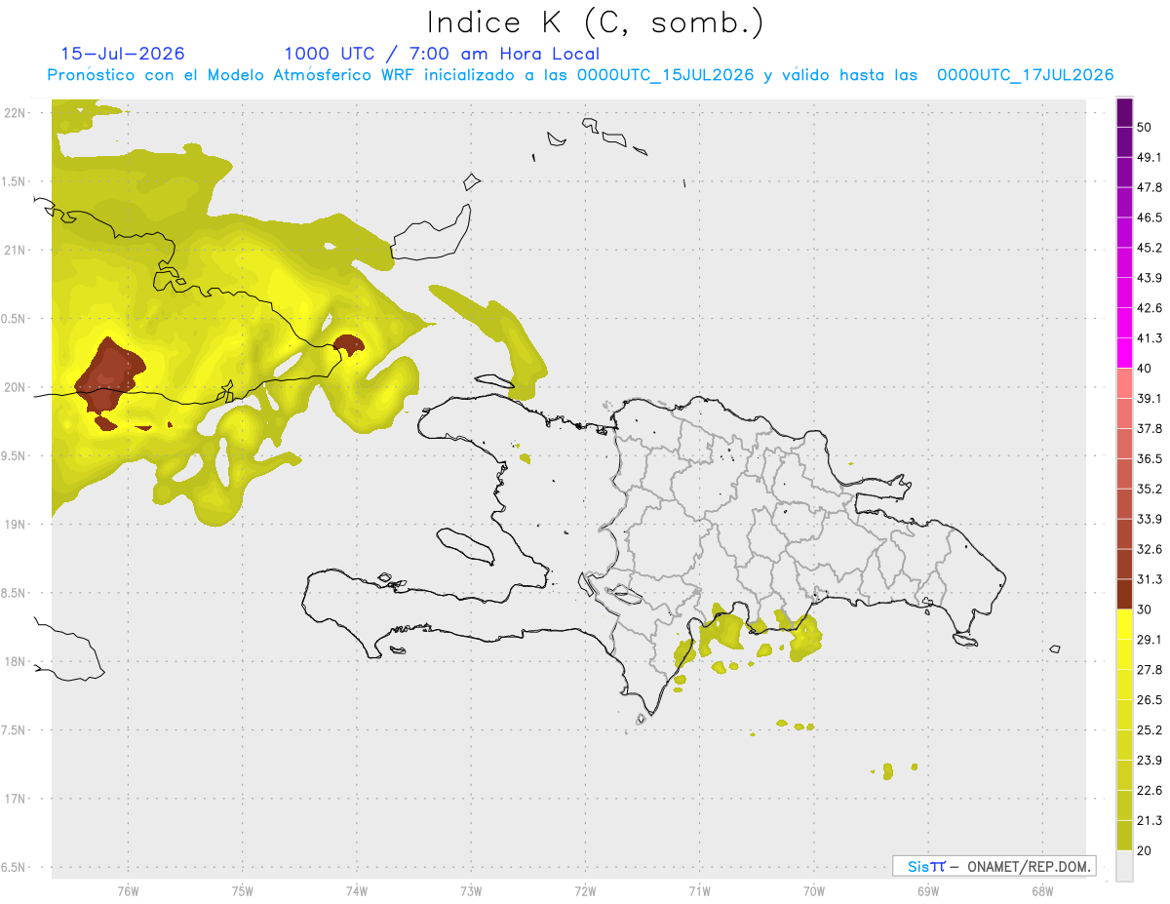Click the legend value "47.8"
This screenshot has width=1170, height=904.
1150,187
